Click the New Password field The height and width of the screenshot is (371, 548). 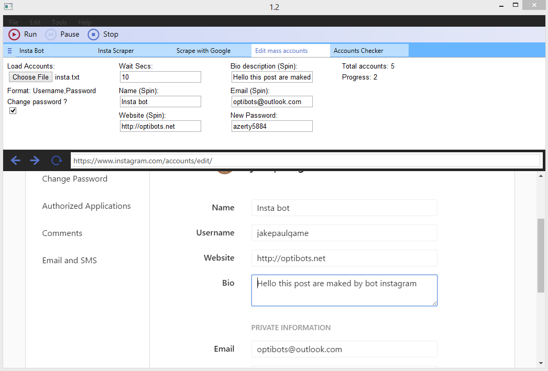coord(272,126)
